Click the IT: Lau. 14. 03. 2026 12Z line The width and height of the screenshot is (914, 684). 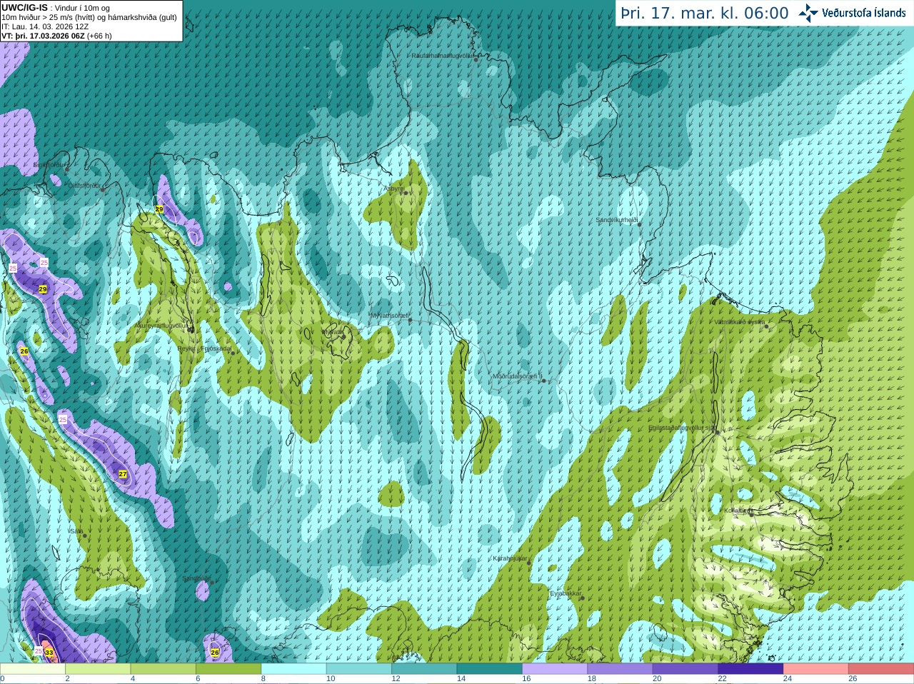[x=45, y=26]
